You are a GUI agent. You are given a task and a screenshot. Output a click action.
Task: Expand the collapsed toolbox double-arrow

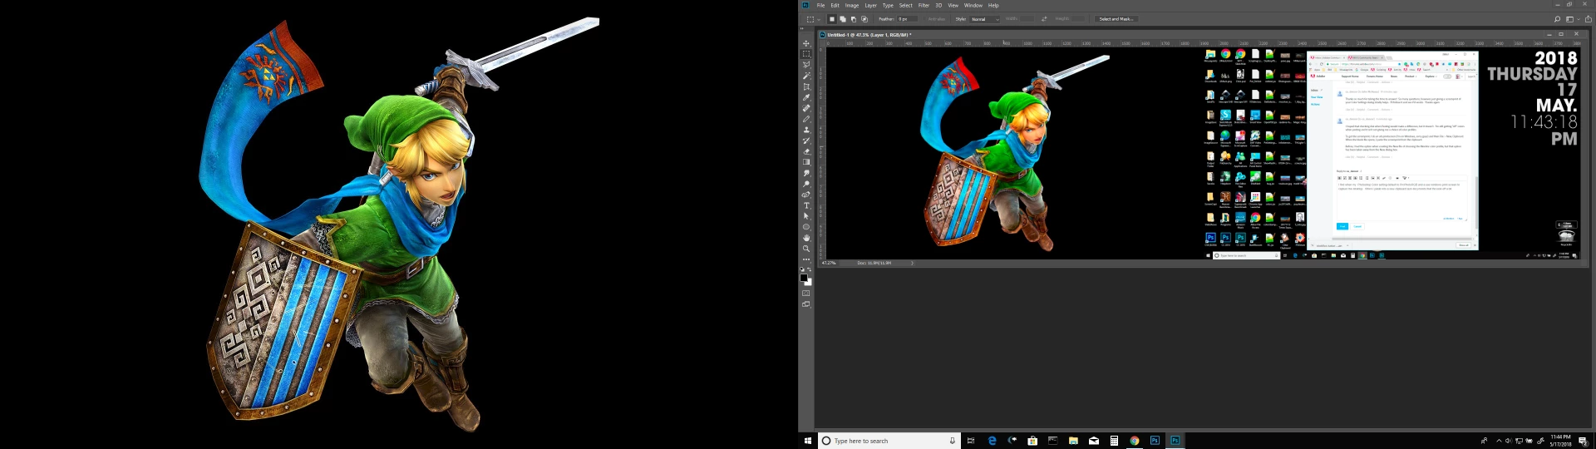(x=802, y=28)
